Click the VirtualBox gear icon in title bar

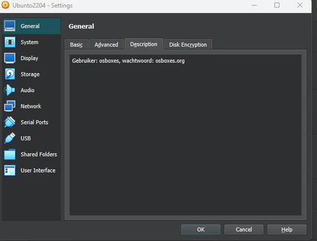click(5, 5)
